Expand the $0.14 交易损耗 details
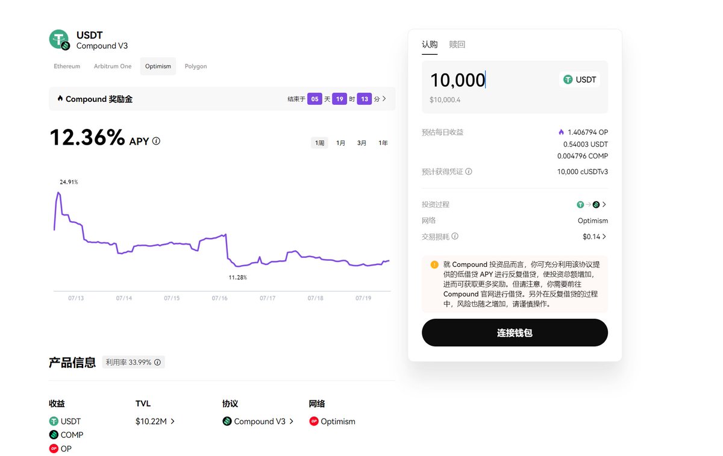The image size is (723, 456). point(604,237)
